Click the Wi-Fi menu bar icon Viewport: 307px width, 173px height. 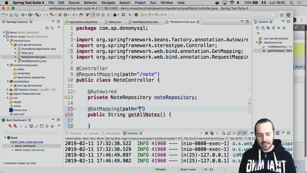click(x=232, y=2)
